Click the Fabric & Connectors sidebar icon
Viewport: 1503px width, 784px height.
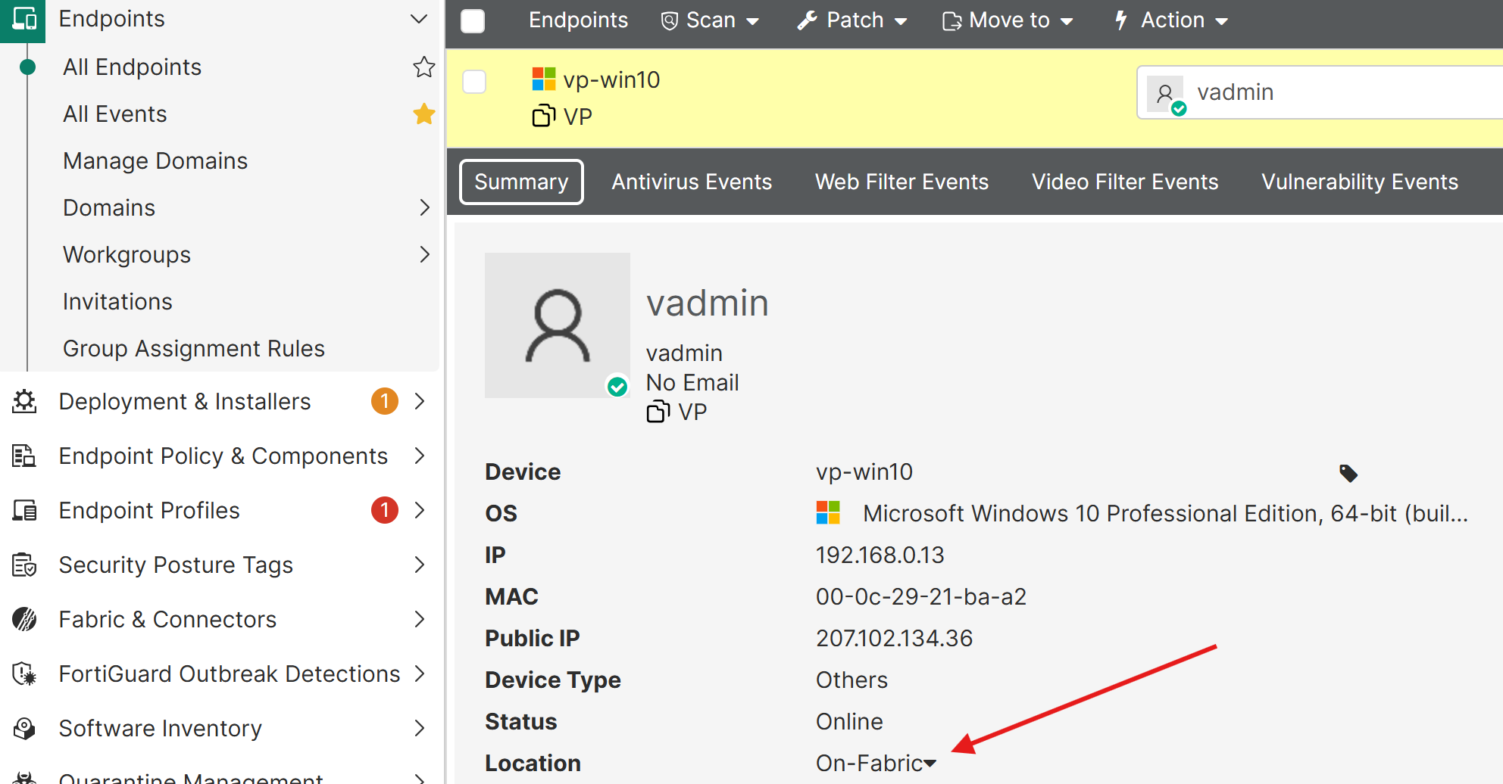24,619
